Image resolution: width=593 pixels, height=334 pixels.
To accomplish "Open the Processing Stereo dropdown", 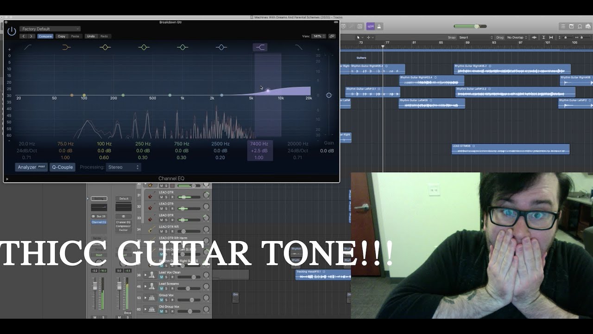I will tap(123, 167).
